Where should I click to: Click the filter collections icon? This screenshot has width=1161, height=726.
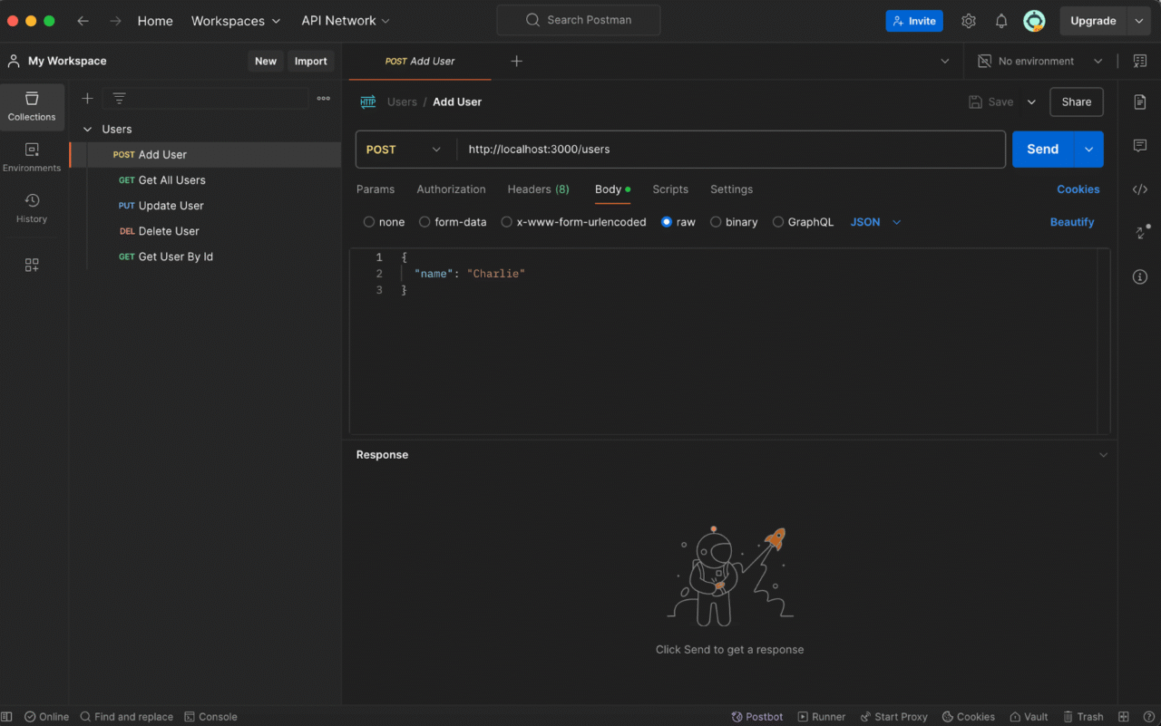tap(119, 98)
